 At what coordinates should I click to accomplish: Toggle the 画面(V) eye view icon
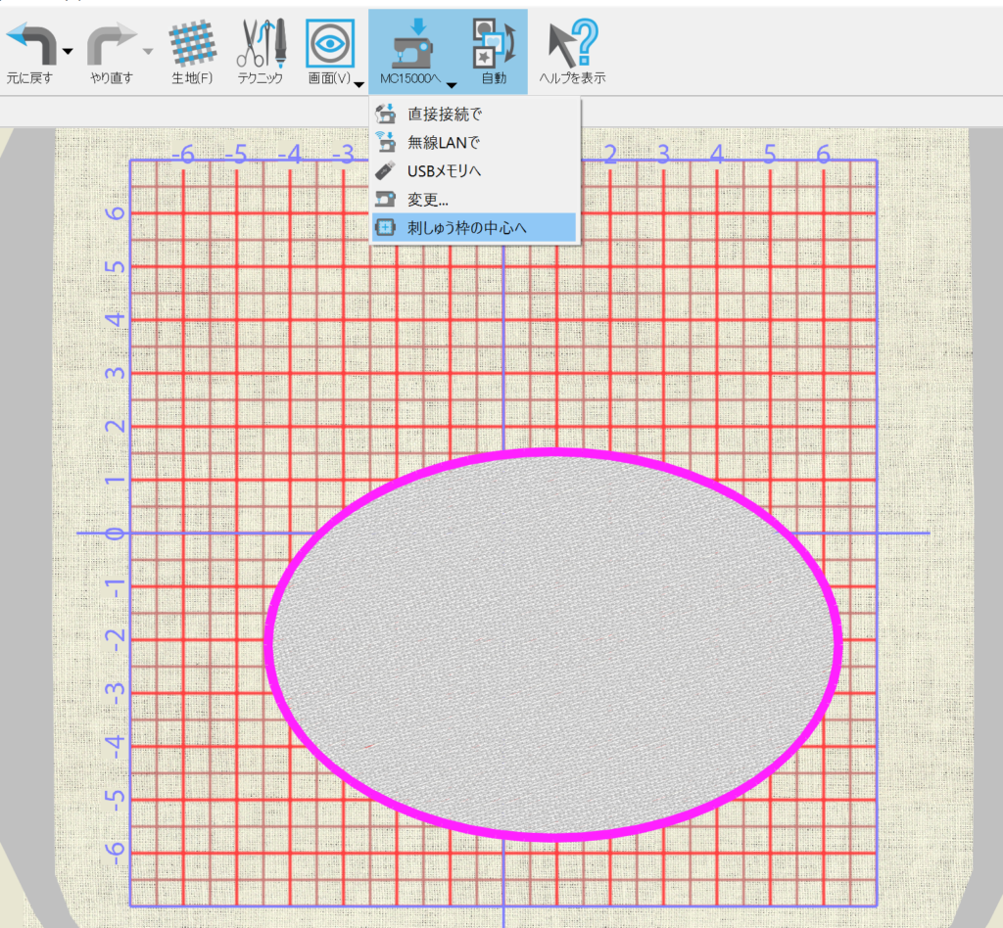coord(329,43)
